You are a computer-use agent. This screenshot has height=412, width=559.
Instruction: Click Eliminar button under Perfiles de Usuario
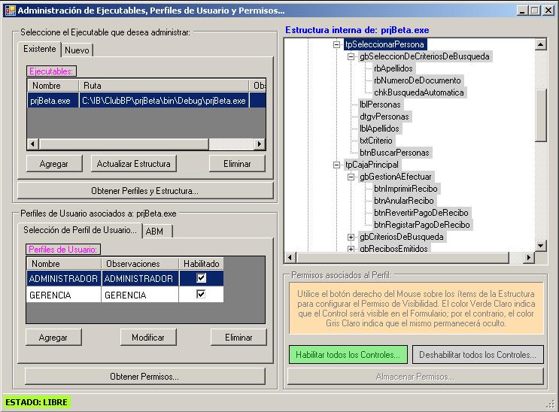click(238, 337)
